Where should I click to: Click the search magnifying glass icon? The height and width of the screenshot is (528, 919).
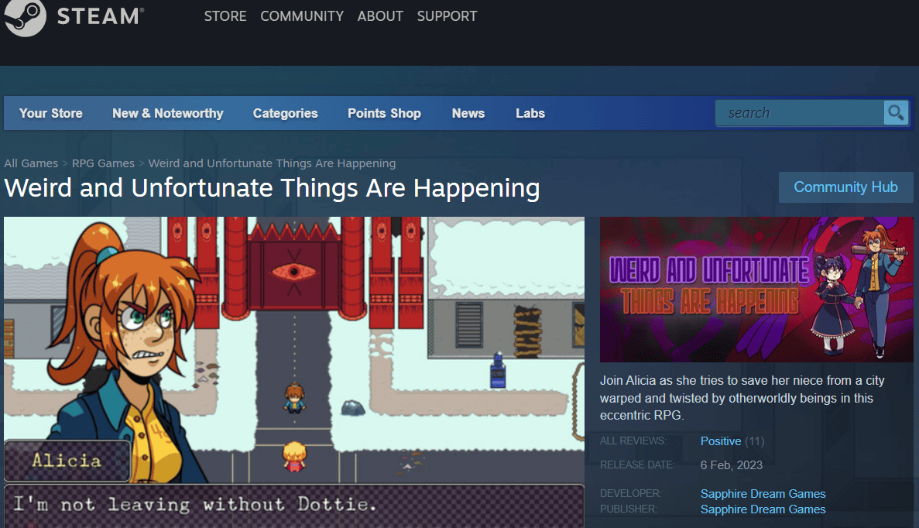(x=896, y=113)
